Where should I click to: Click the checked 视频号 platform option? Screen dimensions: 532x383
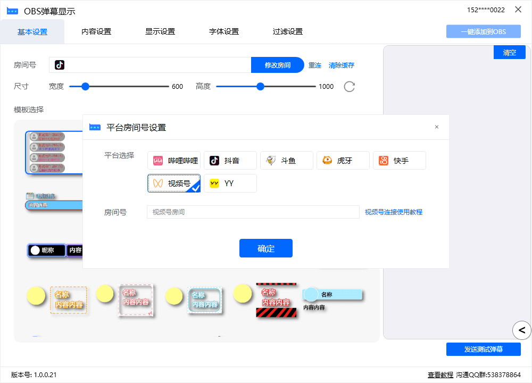coord(174,184)
